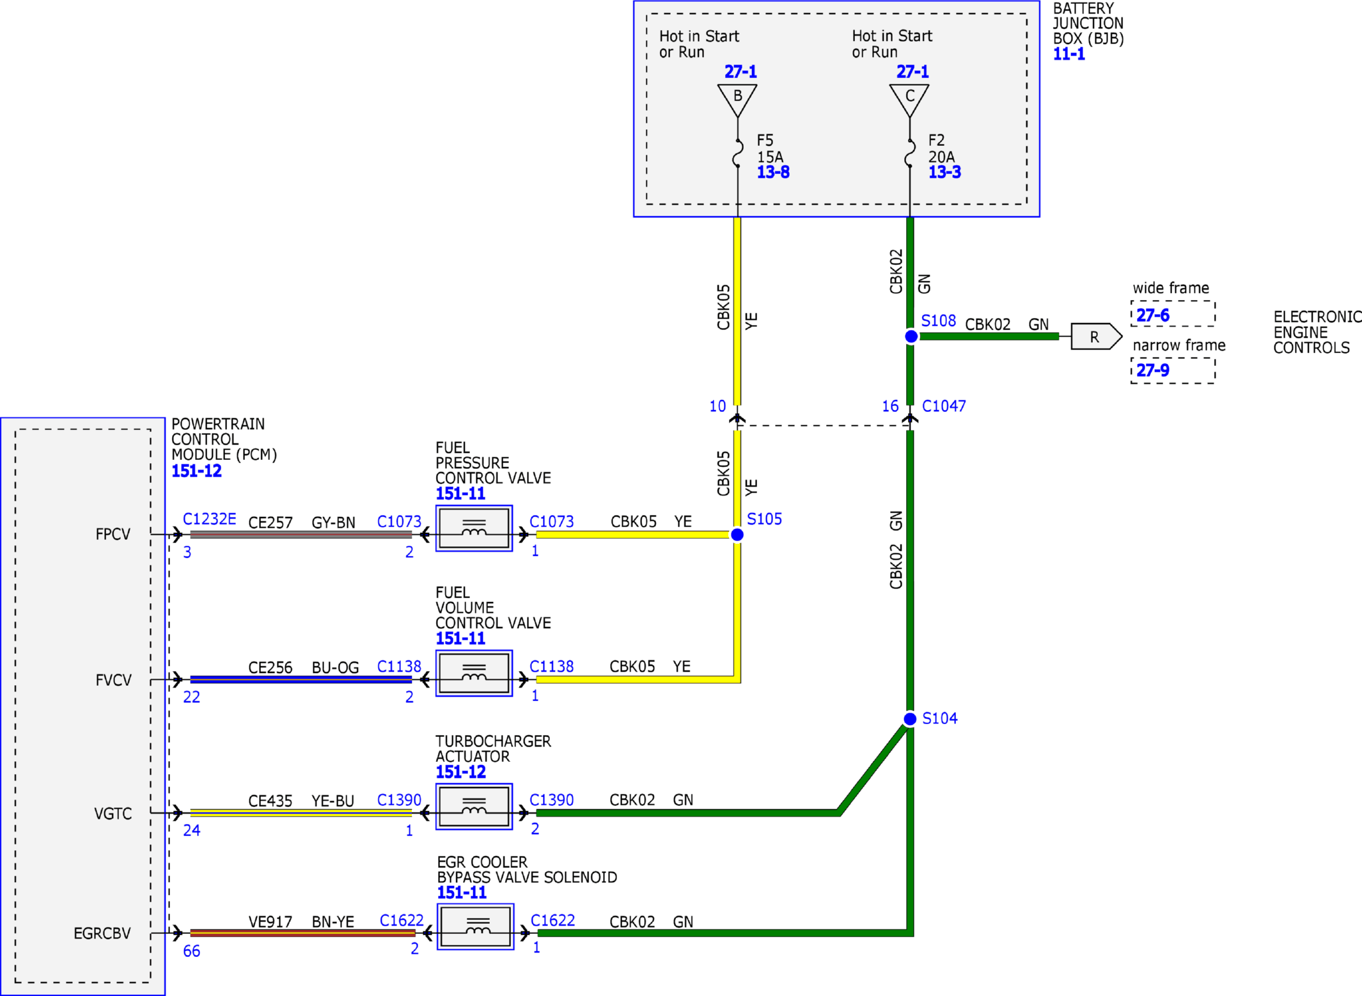This screenshot has height=996, width=1362.
Task: Open PCM 151-12 page reference
Action: pos(196,471)
